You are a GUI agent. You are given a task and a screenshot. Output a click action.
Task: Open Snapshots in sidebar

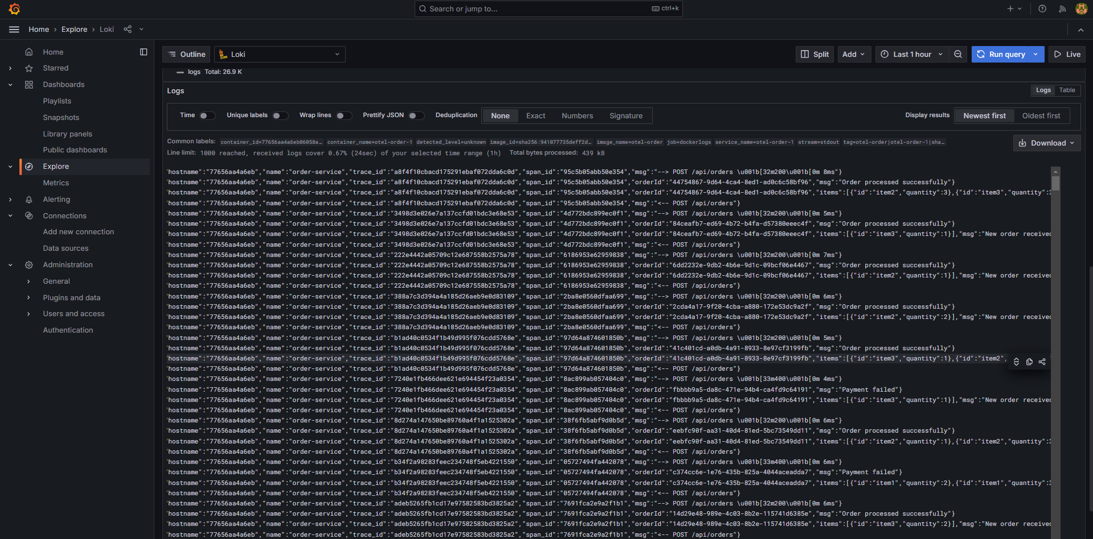[61, 118]
